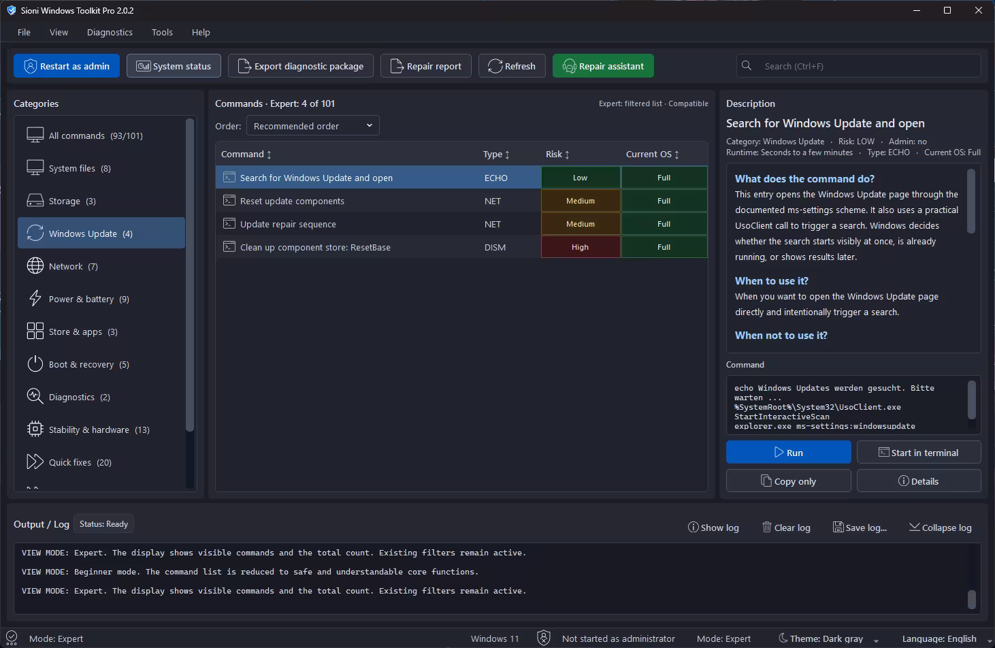The image size is (995, 648).
Task: Open the Tools menu
Action: [x=162, y=32]
